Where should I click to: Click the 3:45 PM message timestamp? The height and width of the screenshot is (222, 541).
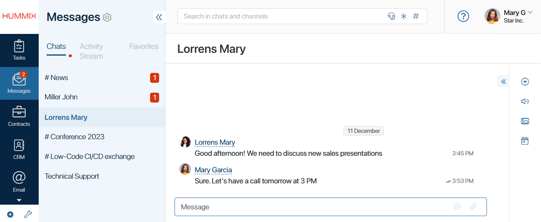pyautogui.click(x=463, y=153)
